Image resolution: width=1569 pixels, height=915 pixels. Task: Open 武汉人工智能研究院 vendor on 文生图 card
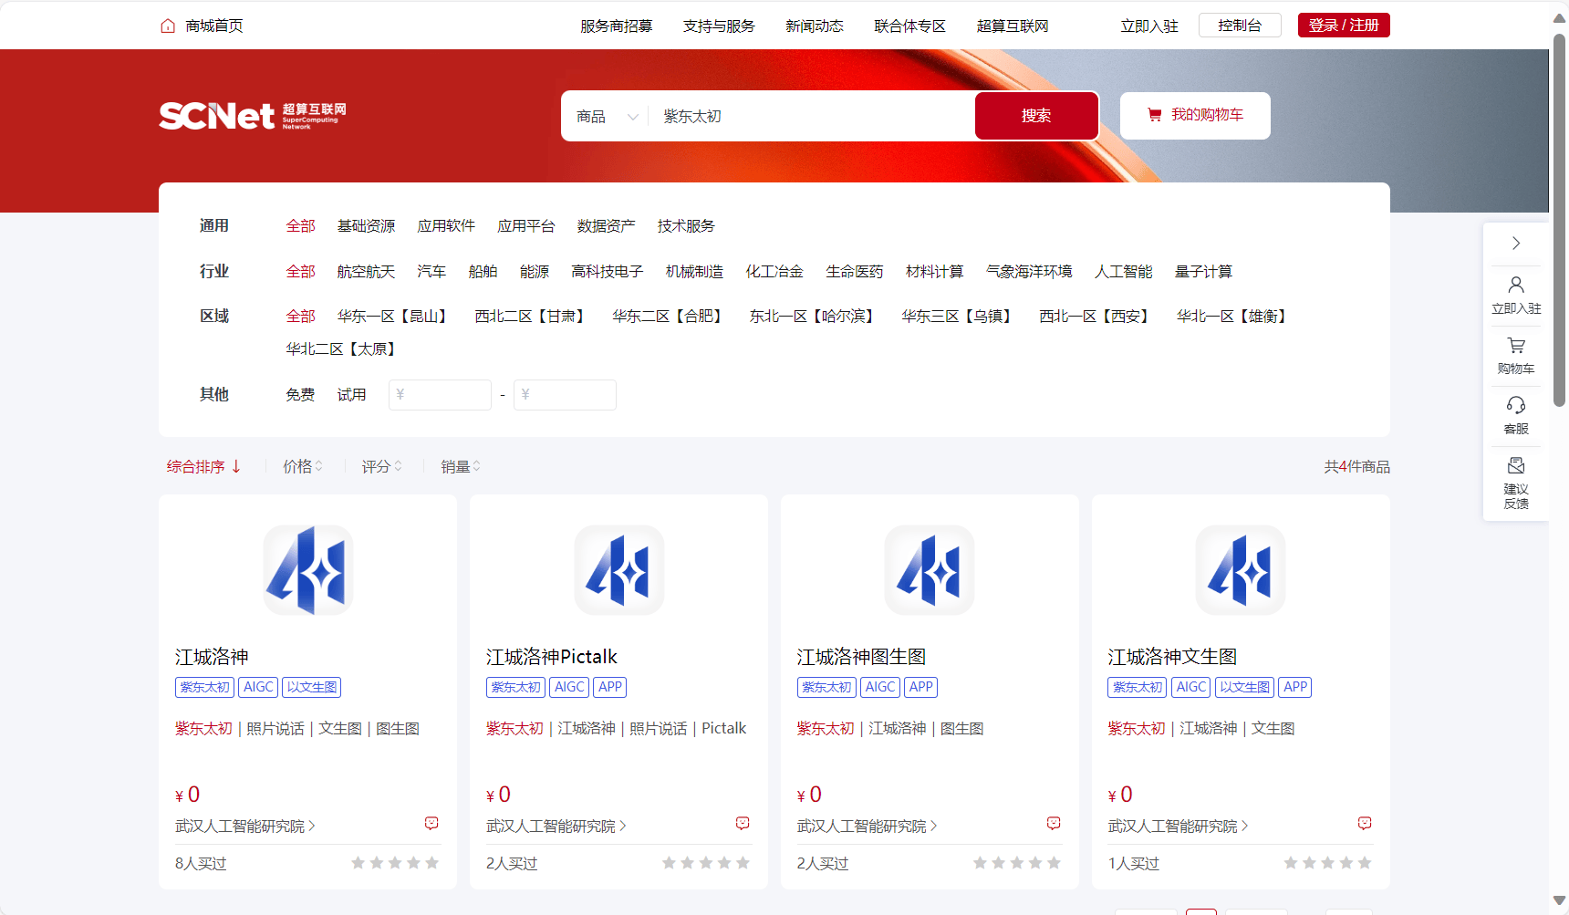[x=1179, y=827]
